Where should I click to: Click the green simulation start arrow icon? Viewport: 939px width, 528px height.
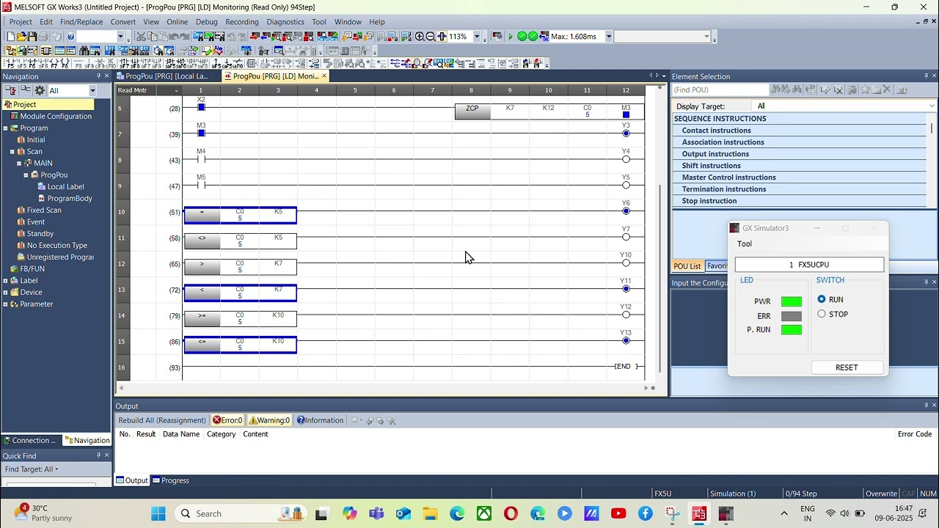click(x=511, y=37)
